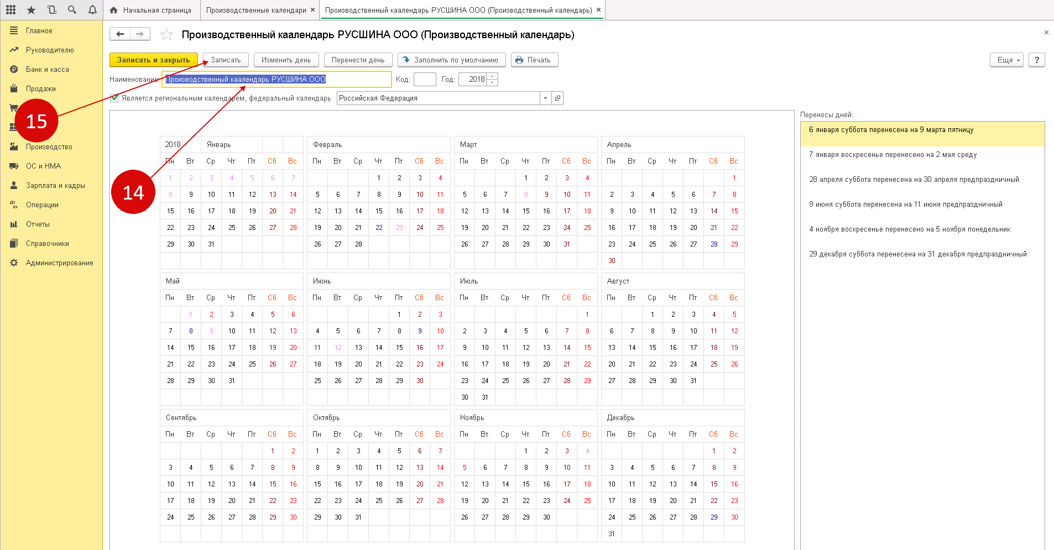The image size is (1054, 550).
Task: Click the Печать printer button
Action: pyautogui.click(x=534, y=60)
